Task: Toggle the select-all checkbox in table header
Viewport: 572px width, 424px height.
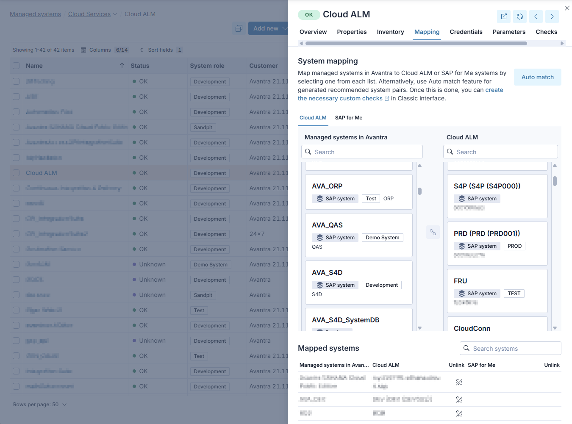Action: point(16,66)
